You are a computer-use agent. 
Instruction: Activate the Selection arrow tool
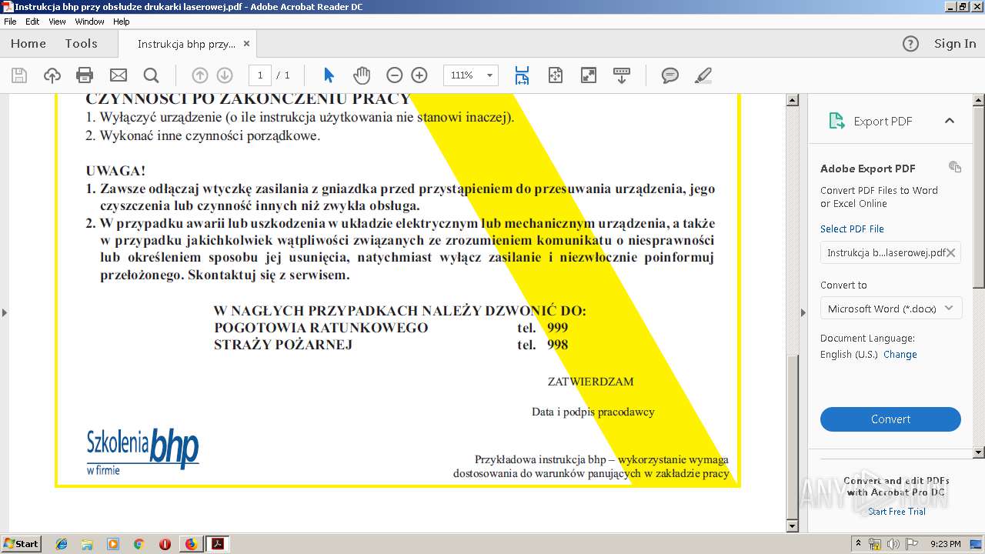pyautogui.click(x=329, y=75)
